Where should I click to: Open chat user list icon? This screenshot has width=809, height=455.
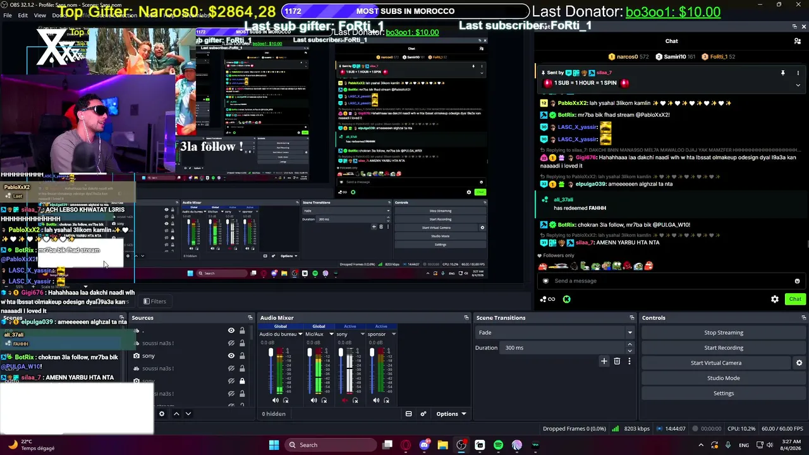coord(798,41)
